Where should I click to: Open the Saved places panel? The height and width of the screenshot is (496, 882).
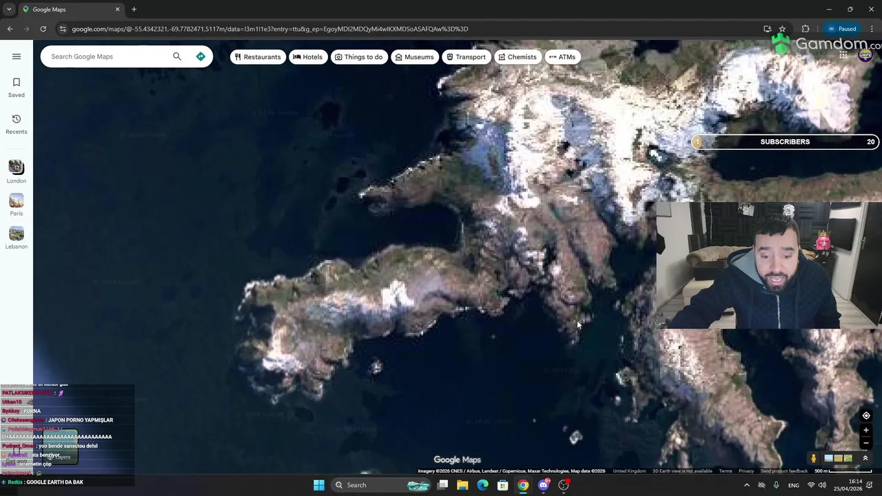pos(17,87)
